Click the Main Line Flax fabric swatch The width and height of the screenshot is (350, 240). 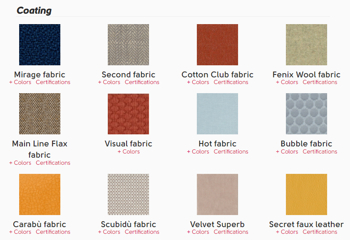pos(40,114)
